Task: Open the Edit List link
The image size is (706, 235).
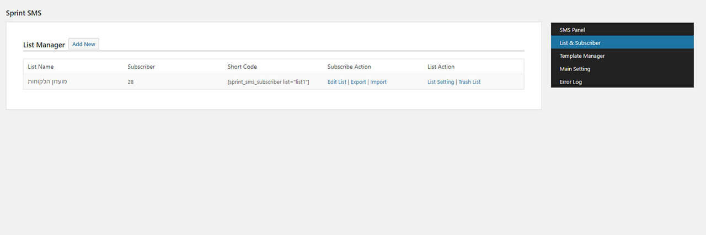Action: coord(337,82)
